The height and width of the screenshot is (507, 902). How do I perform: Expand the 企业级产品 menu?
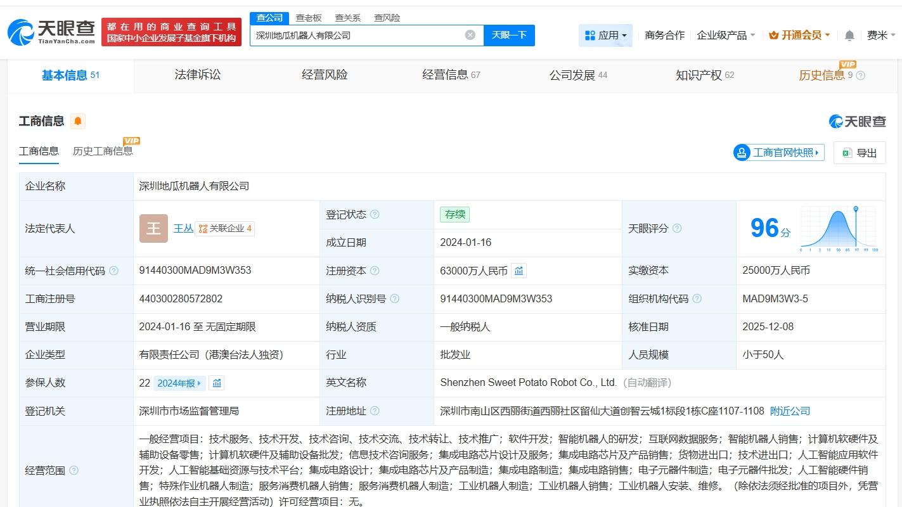click(725, 35)
